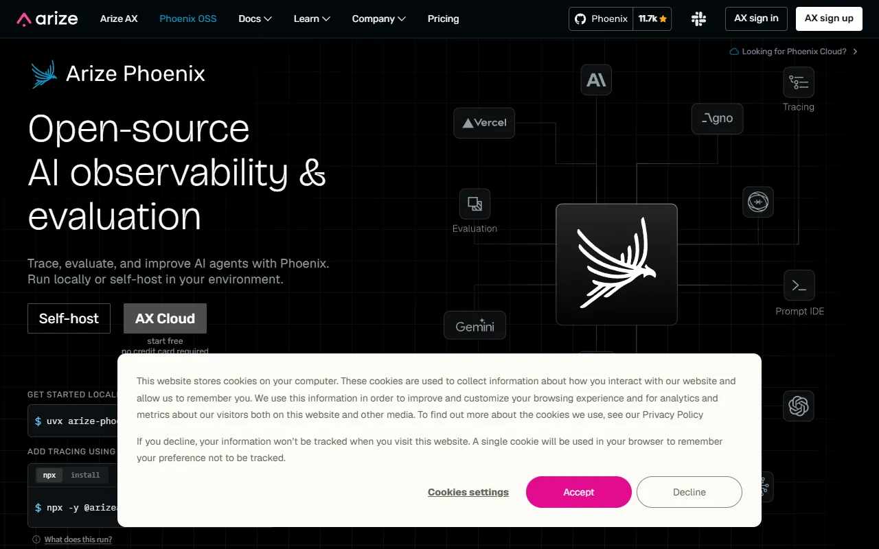This screenshot has width=879, height=549.
Task: Open the Pricing nav item
Action: [x=443, y=19]
